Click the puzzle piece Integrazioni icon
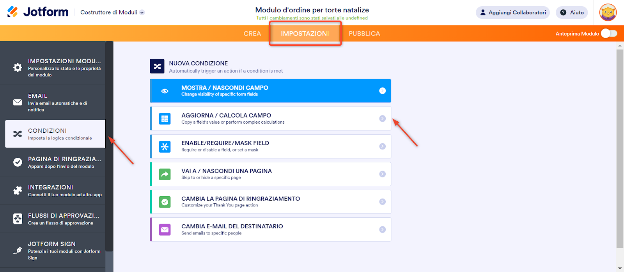This screenshot has height=272, width=624. point(18,190)
